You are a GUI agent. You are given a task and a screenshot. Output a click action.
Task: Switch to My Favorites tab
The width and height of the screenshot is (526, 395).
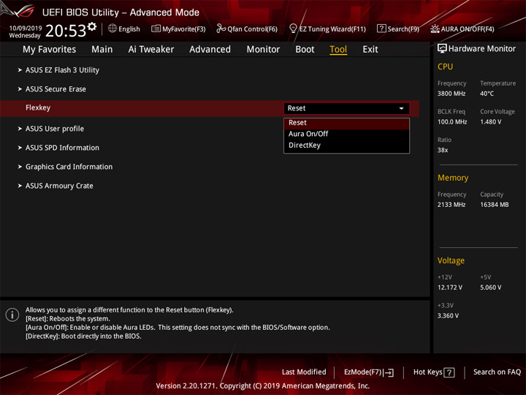pyautogui.click(x=50, y=50)
